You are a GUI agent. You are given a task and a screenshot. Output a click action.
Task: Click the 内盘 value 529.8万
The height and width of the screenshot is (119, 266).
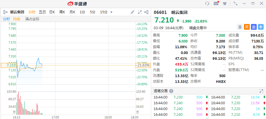pos(182,70)
